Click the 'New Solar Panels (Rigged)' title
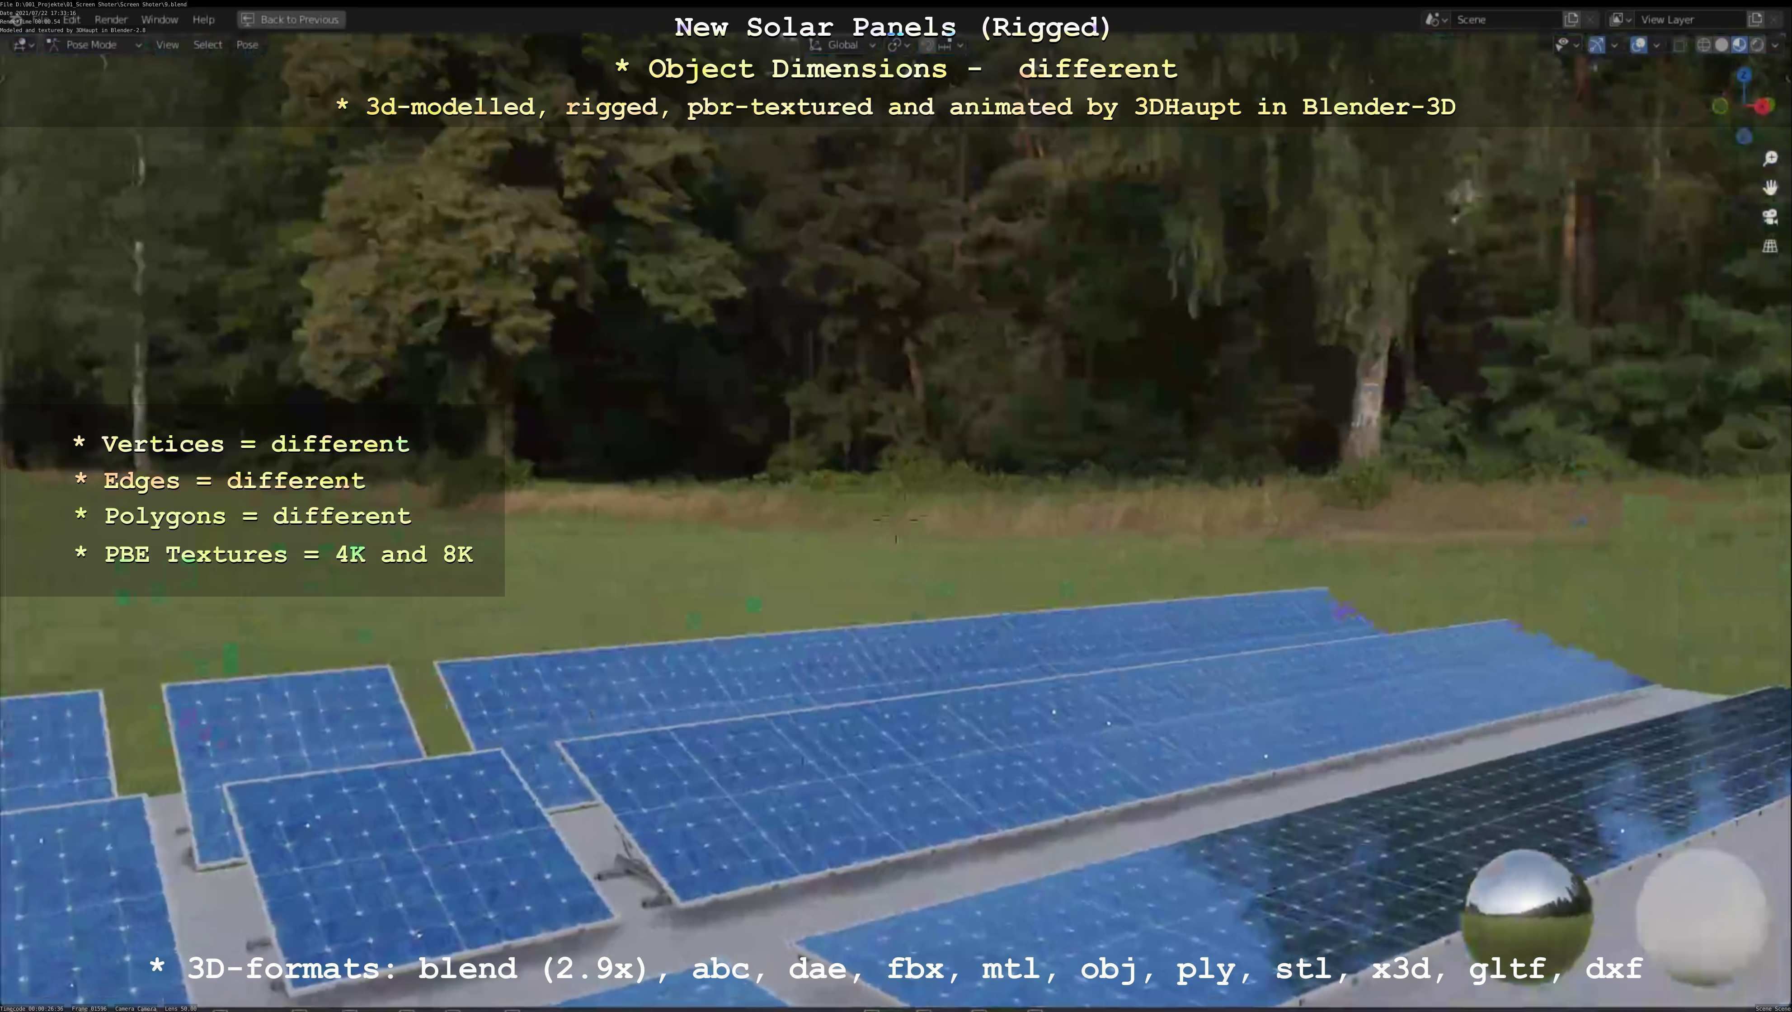The width and height of the screenshot is (1792, 1012). [x=893, y=27]
